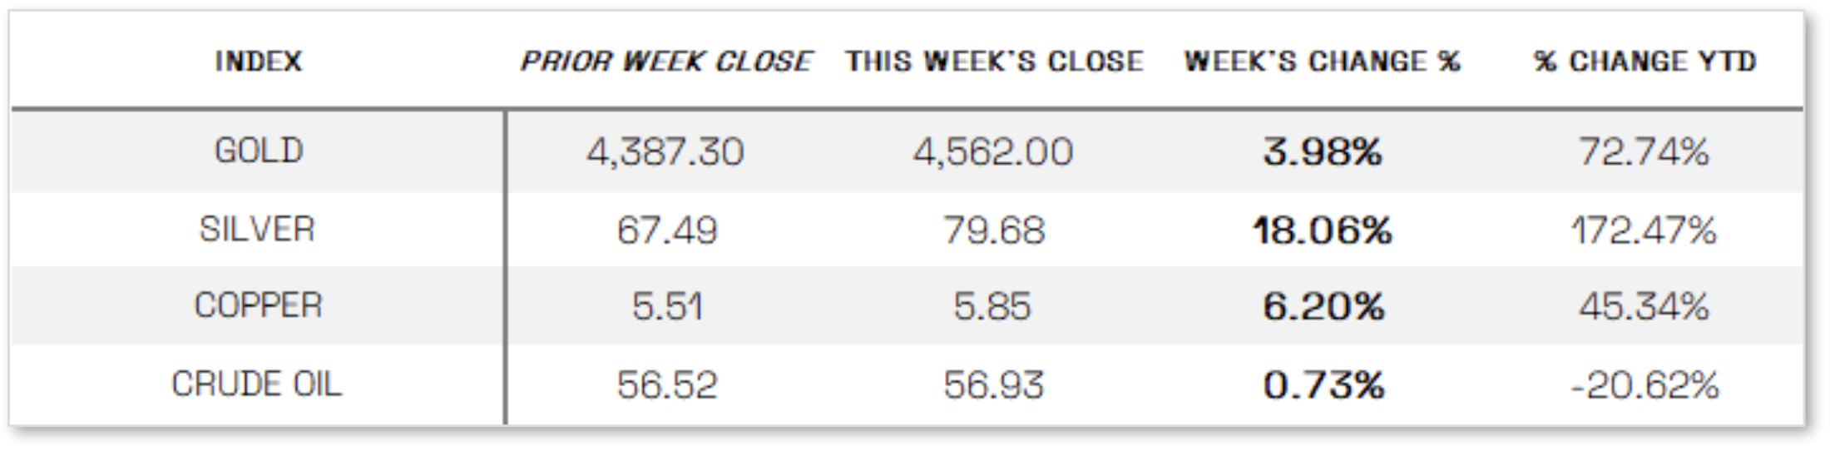Click copper weekly change 6.20%
This screenshot has height=451, width=1830.
click(x=1323, y=306)
